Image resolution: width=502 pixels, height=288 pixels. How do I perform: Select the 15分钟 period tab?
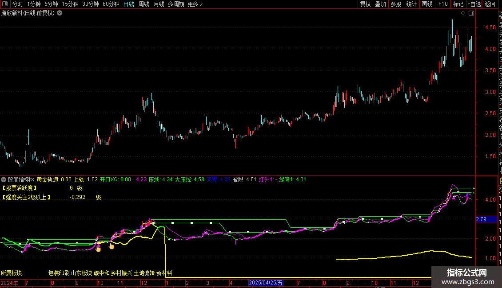70,4
